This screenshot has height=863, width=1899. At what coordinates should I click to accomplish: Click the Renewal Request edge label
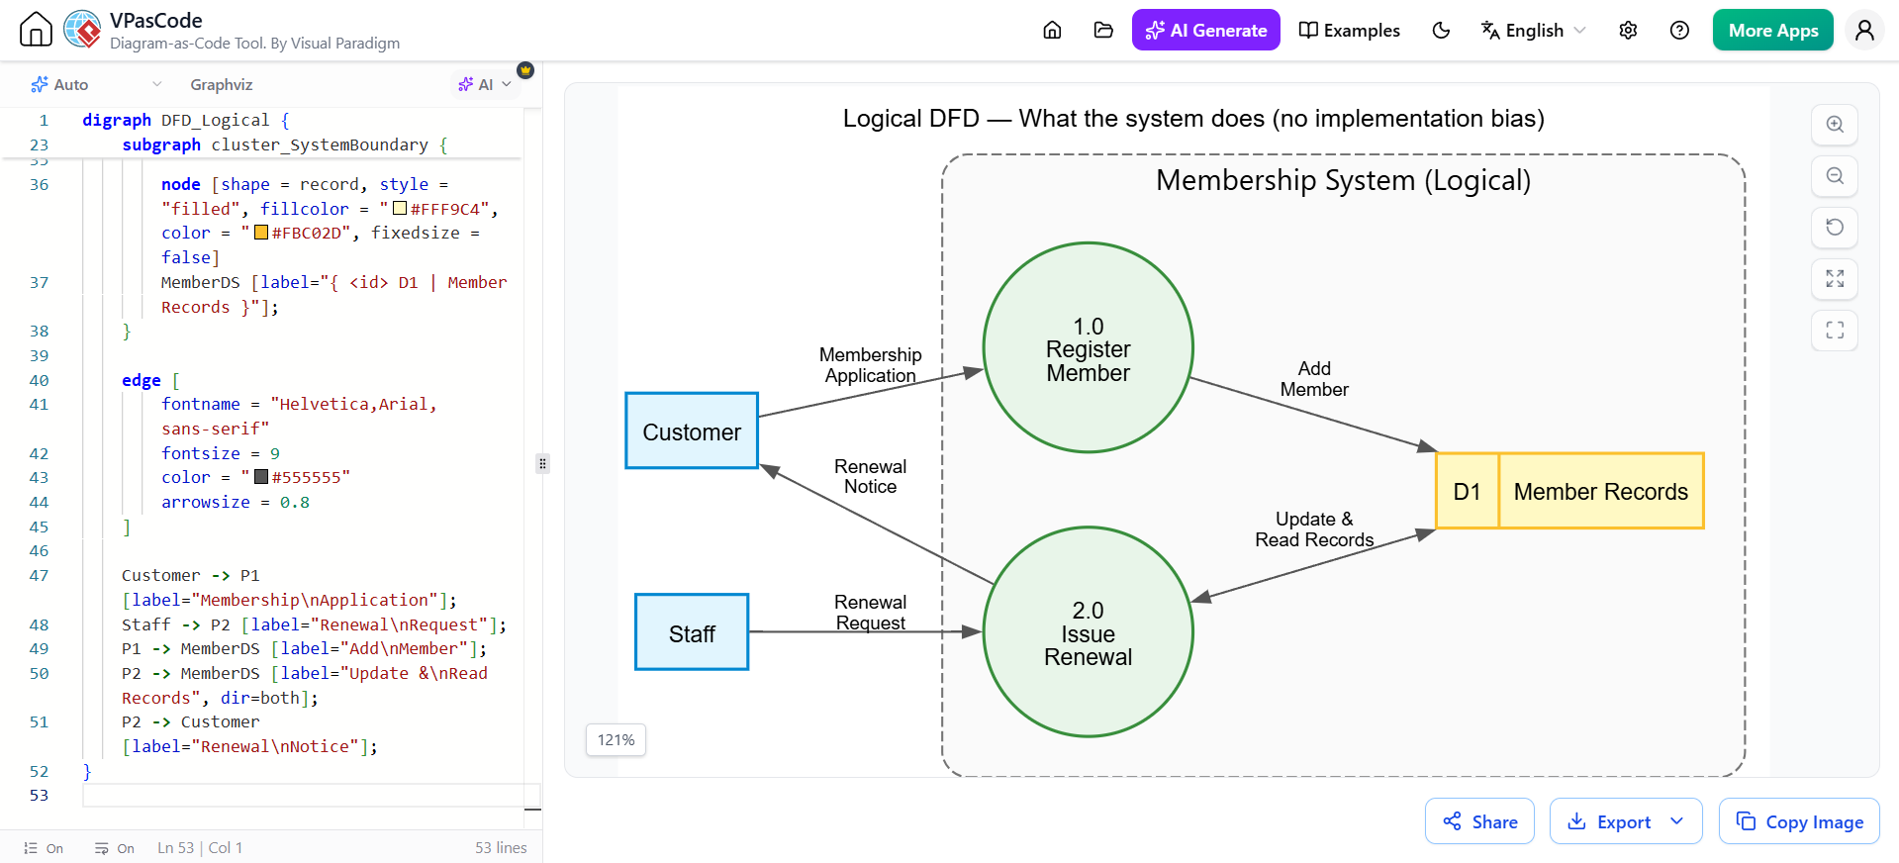(x=870, y=613)
